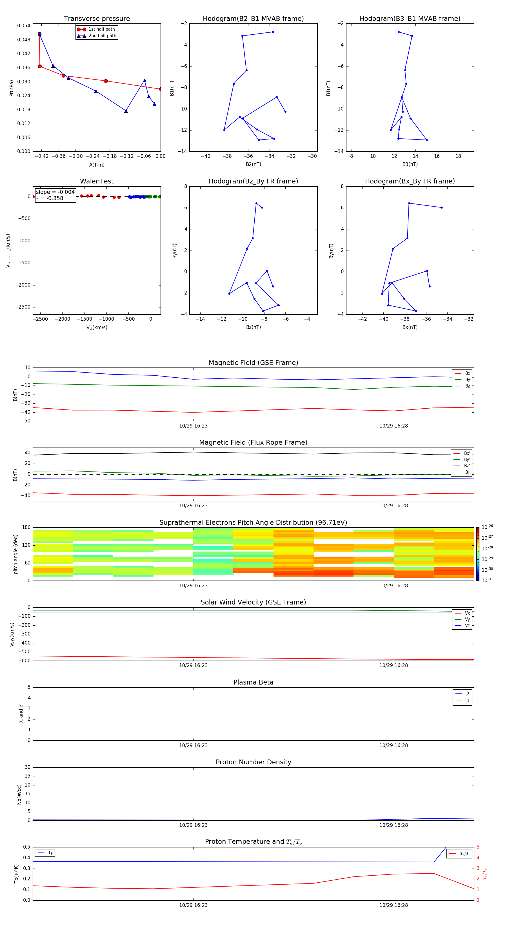This screenshot has height=930, width=507.
Task: Click the 'Tp(10^6K)' axis label
Action: (x=16, y=874)
